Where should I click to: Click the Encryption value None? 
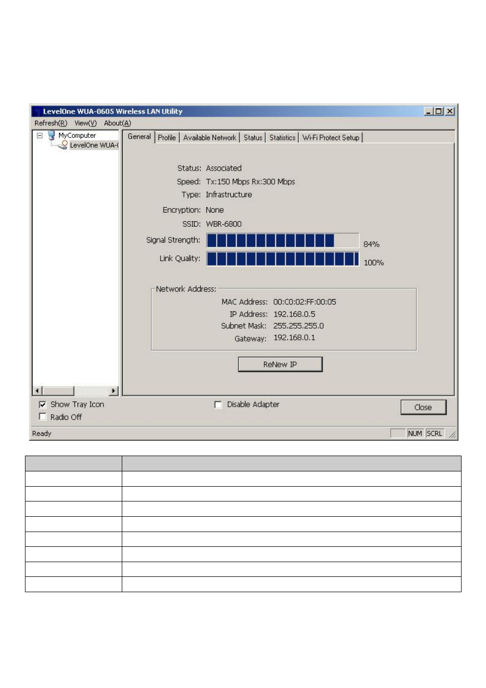214,210
